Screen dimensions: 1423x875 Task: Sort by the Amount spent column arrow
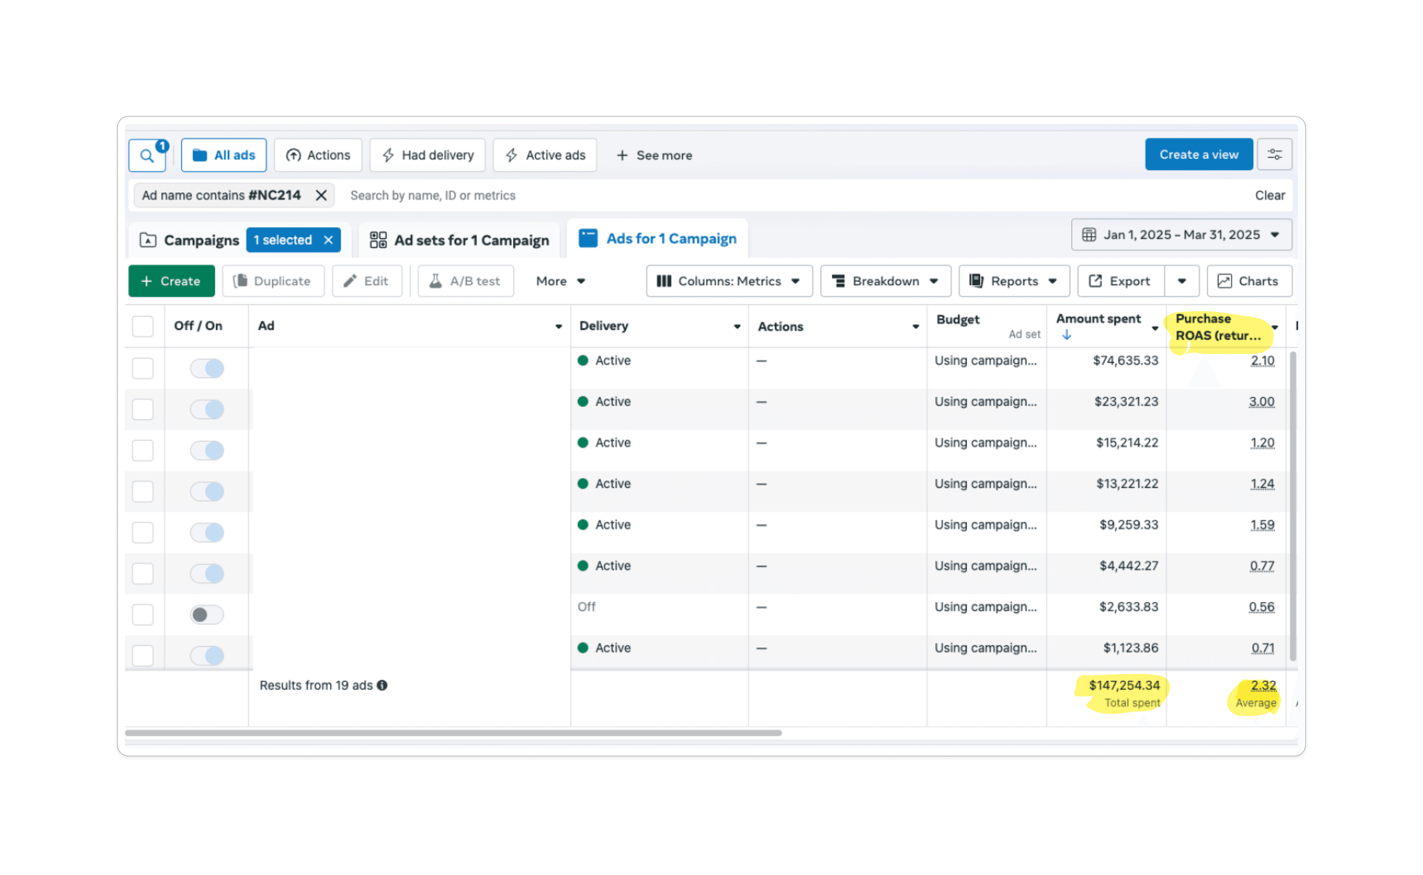pos(1066,334)
